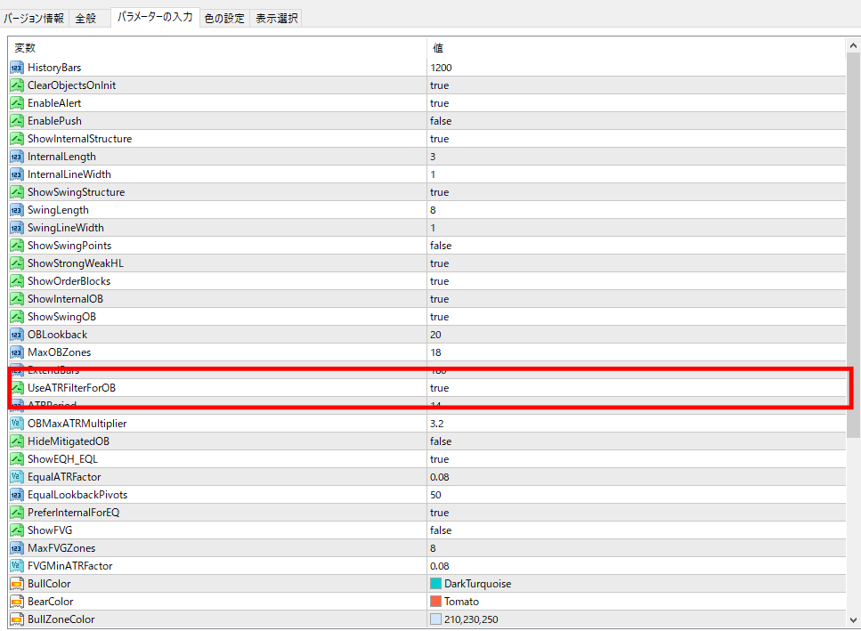This screenshot has height=631, width=861.
Task: Switch to the 色の設定 tab
Action: pos(223,18)
